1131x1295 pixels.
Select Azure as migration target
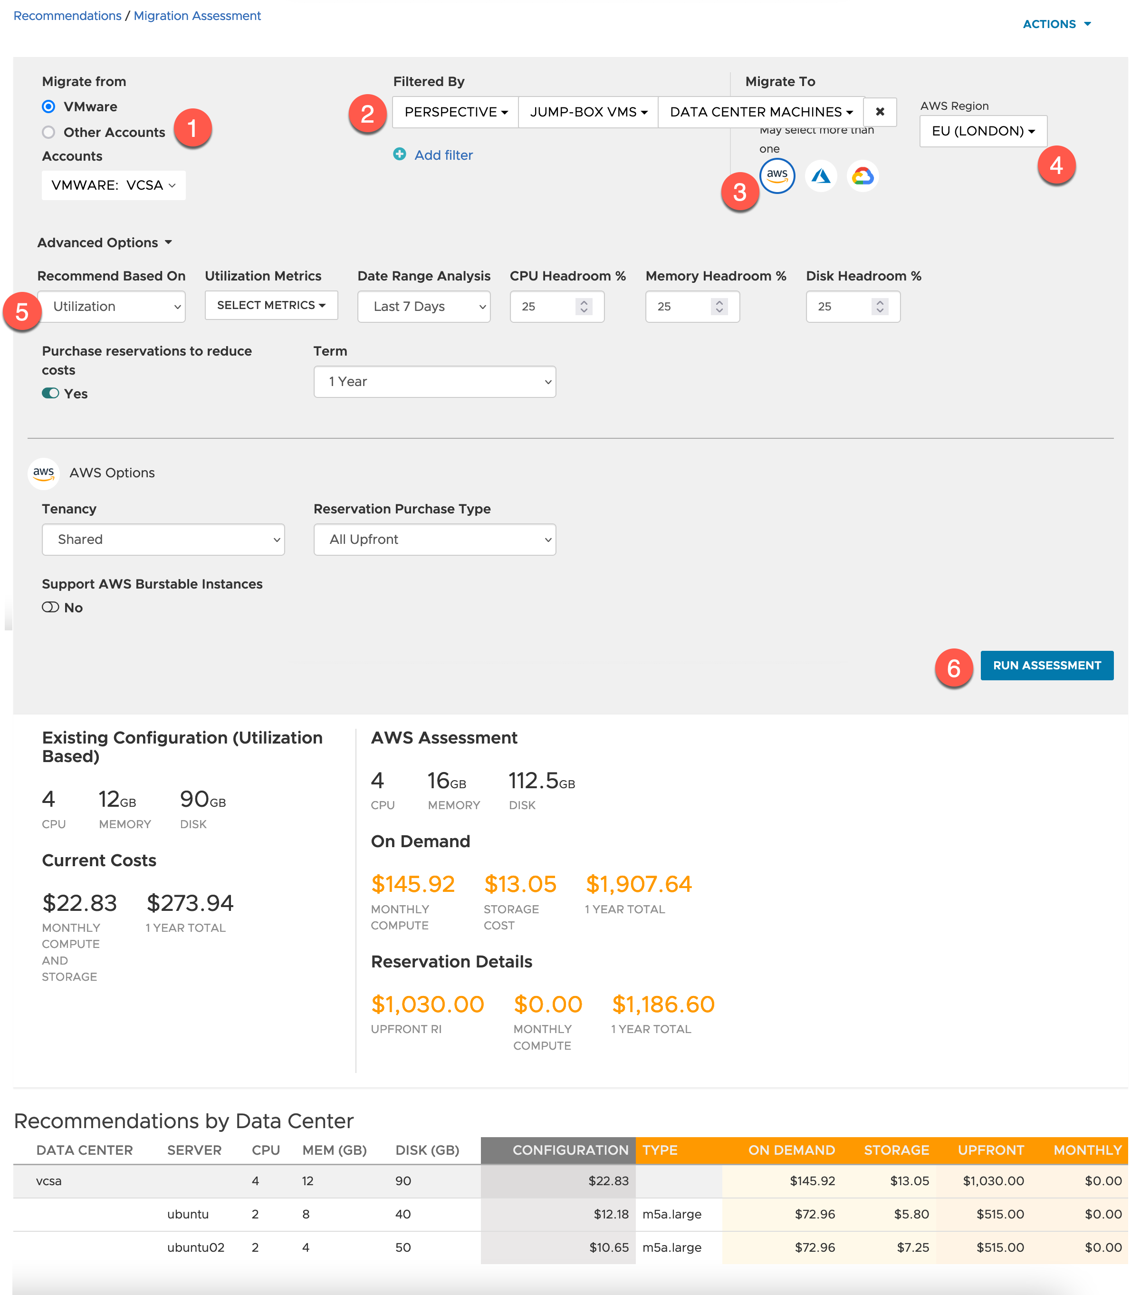pyautogui.click(x=821, y=175)
